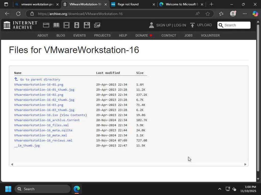This screenshot has width=261, height=195.
Task: View site info via the lock icon
Action: [x=32, y=14]
